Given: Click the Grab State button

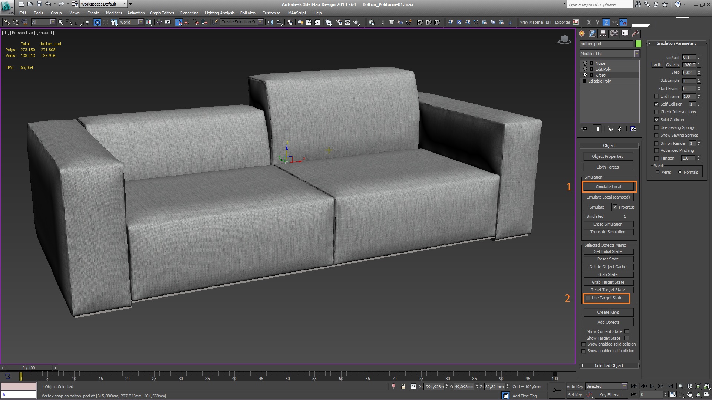Looking at the screenshot, I should (x=608, y=274).
